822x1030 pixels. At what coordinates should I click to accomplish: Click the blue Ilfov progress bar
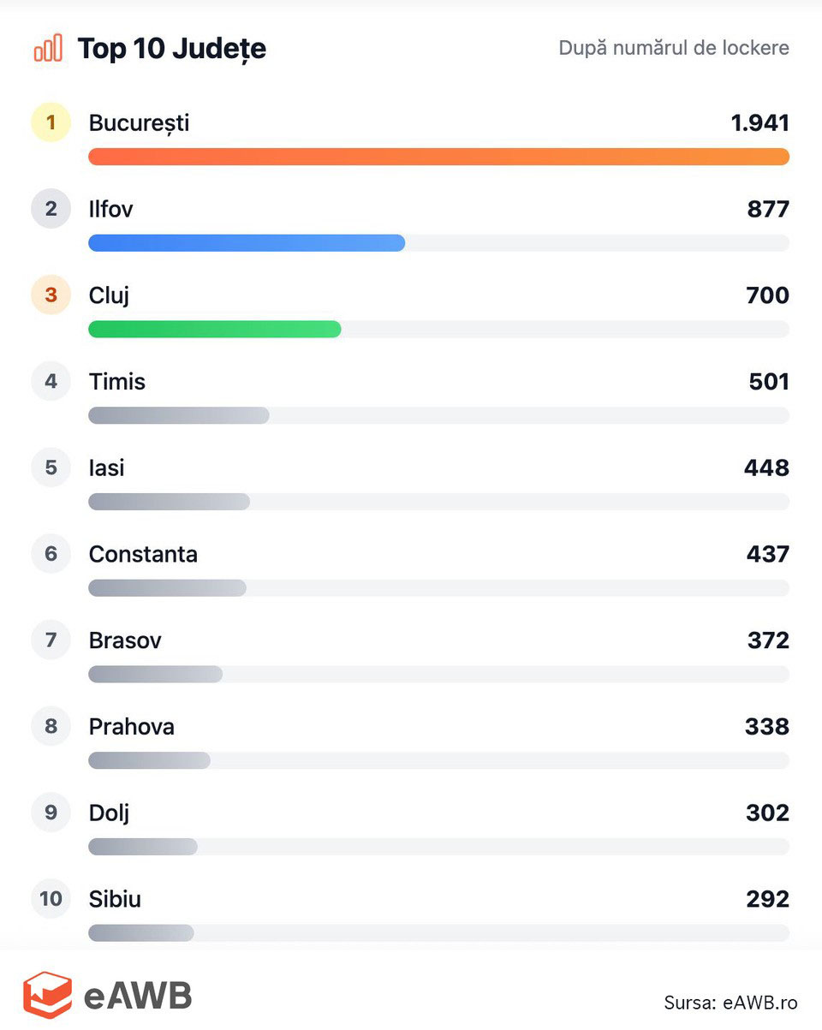tap(247, 243)
